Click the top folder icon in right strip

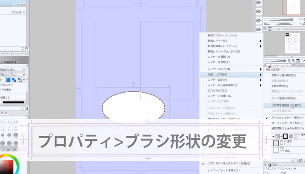click(x=259, y=2)
